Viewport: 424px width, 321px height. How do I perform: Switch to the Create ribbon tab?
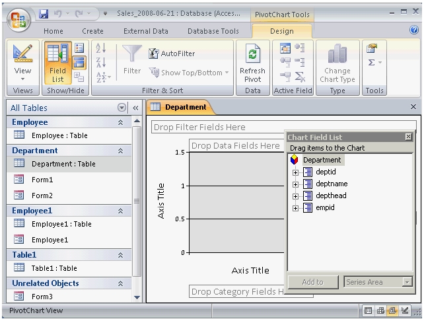(92, 31)
